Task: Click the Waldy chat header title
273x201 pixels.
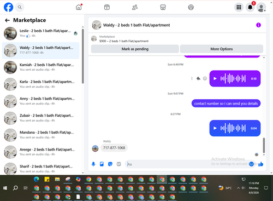Action: click(136, 25)
